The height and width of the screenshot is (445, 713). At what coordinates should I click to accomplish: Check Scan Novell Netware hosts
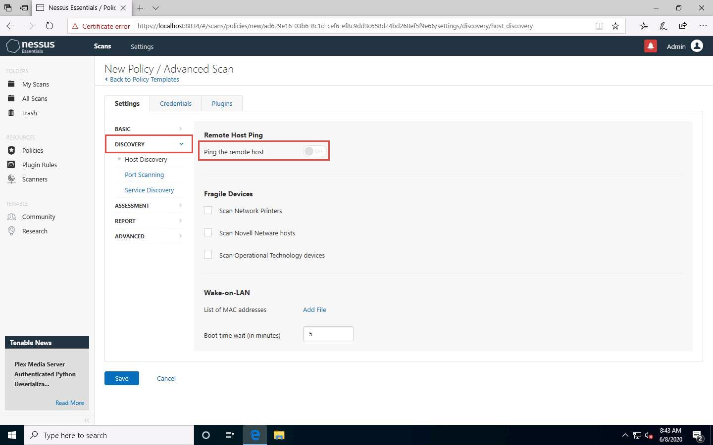click(208, 232)
